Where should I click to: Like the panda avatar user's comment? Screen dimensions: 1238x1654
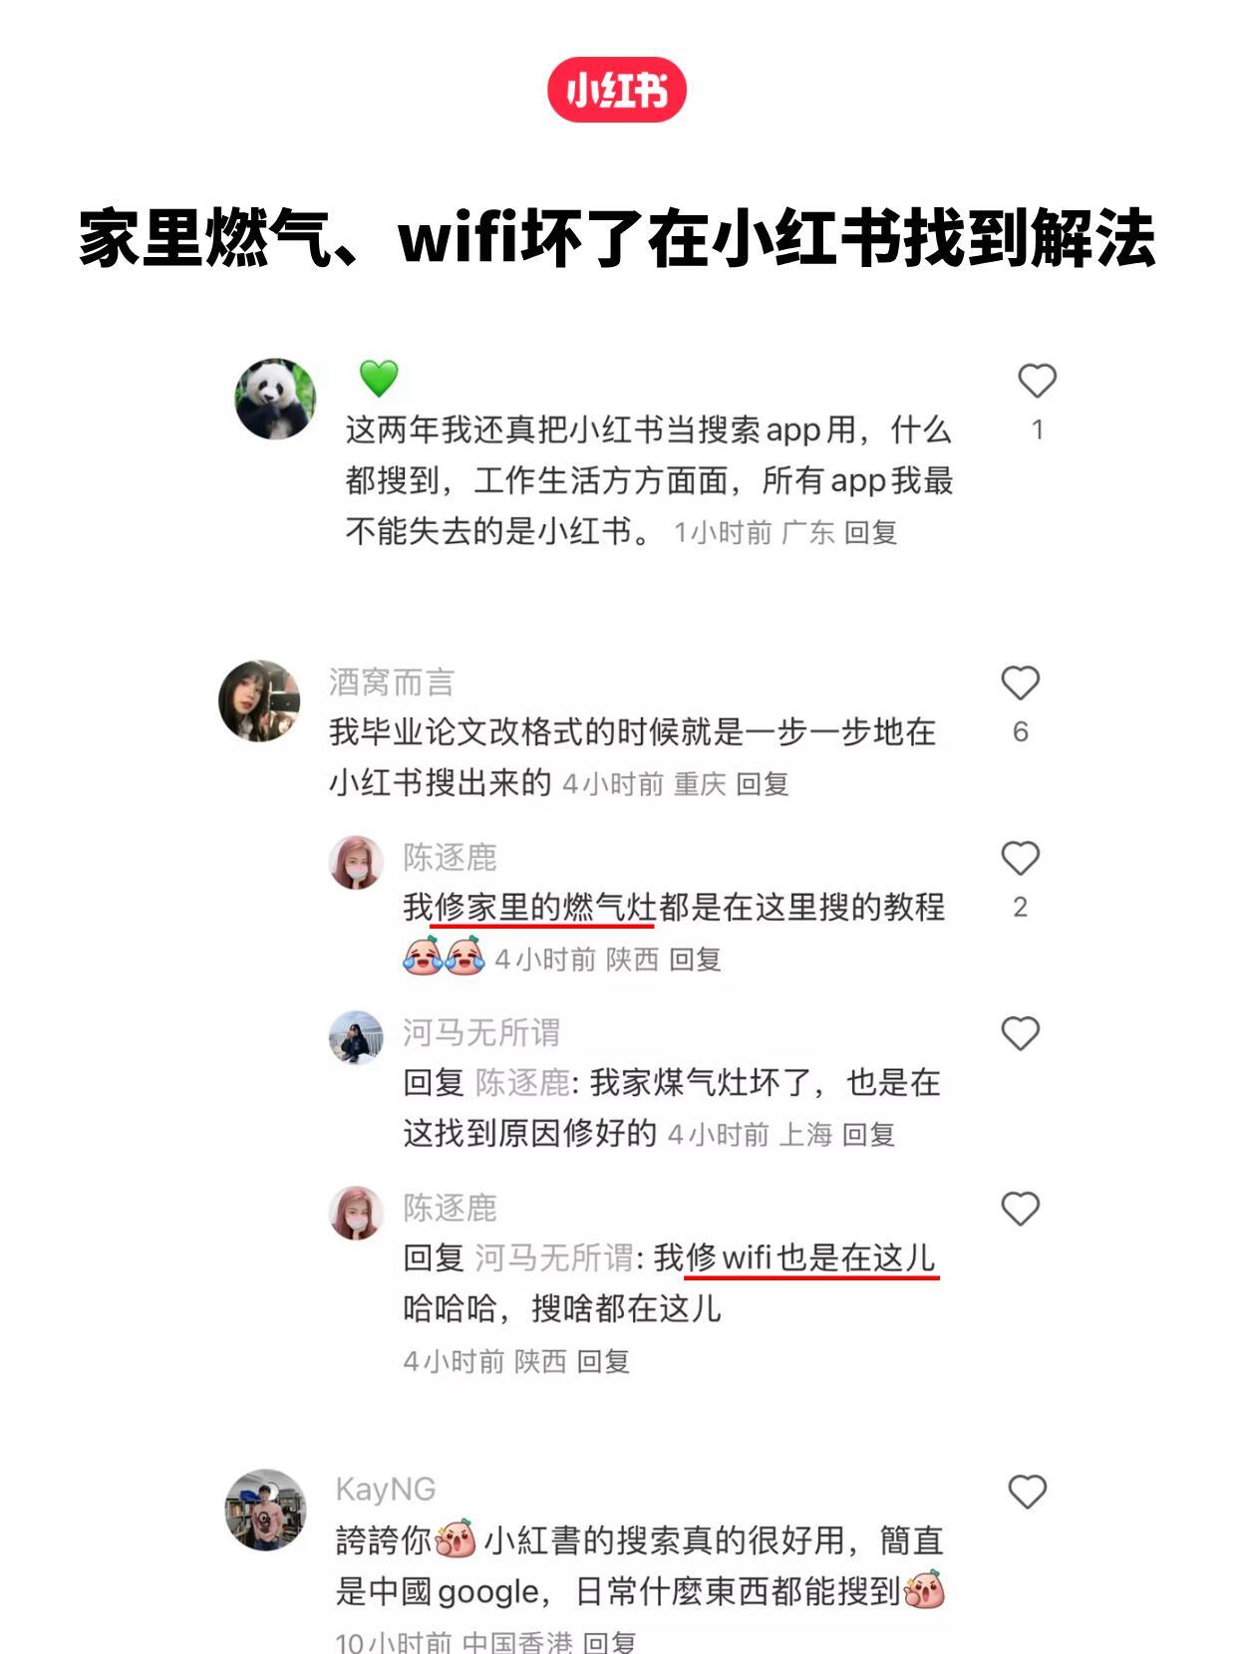point(1037,381)
